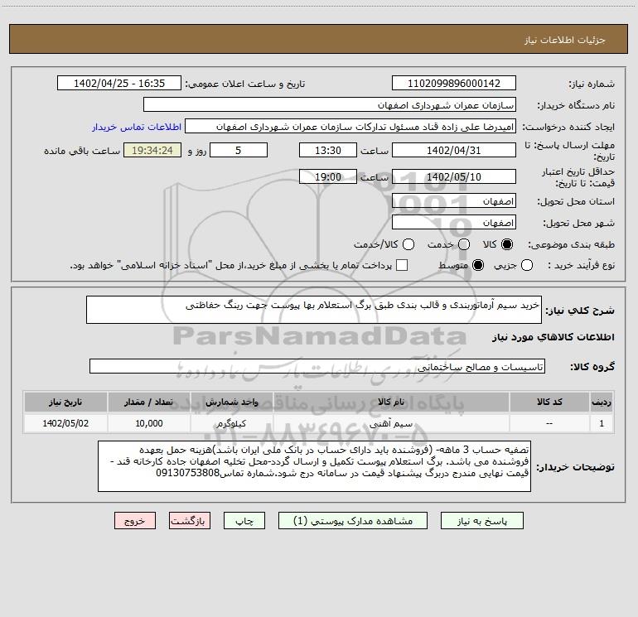
Task: Click the need date cell 1402/05/02
Action: (x=65, y=423)
